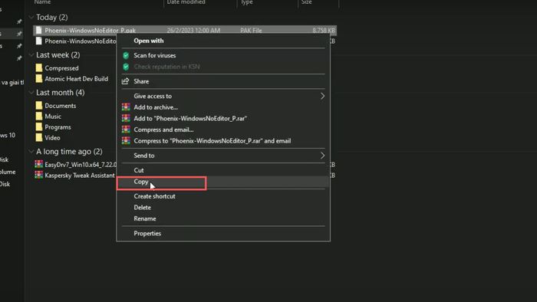Collapse the A long time ago (2) group
Viewport: 537px width, 302px height.
pyautogui.click(x=31, y=151)
